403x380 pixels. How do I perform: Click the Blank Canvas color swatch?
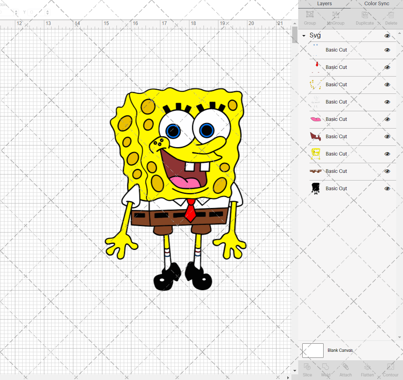pyautogui.click(x=313, y=351)
